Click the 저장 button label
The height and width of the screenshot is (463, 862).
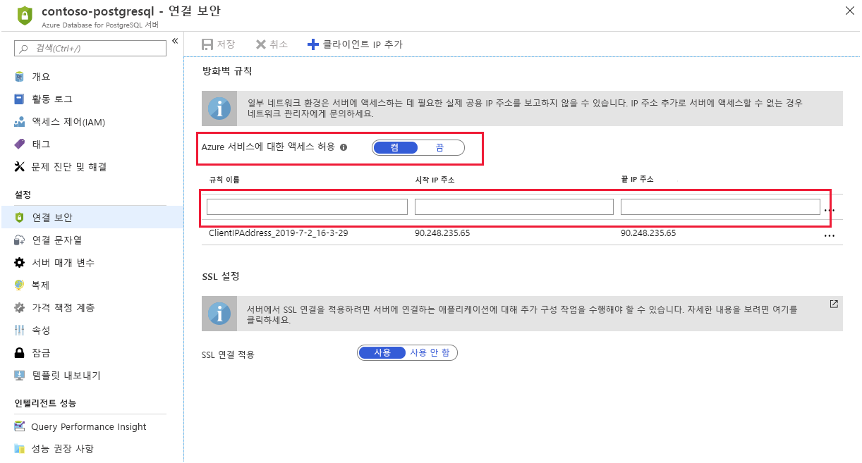[226, 44]
